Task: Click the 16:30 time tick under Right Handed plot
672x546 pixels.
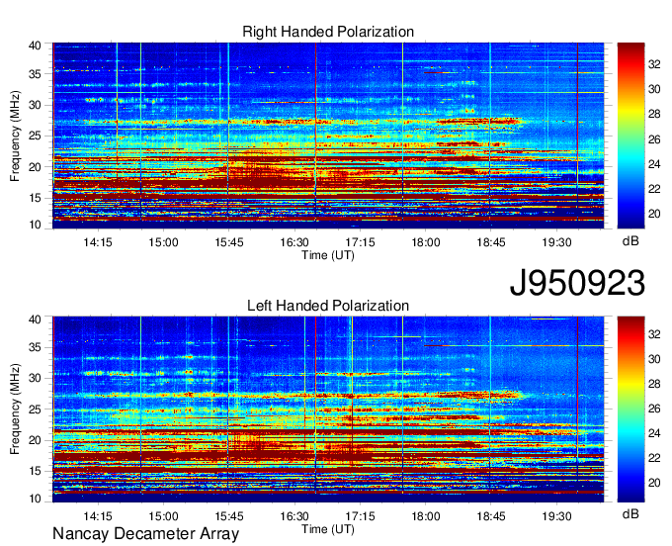Action: (294, 242)
